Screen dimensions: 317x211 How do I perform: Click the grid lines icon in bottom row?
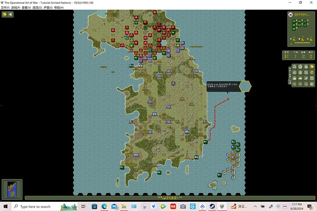pos(306,84)
